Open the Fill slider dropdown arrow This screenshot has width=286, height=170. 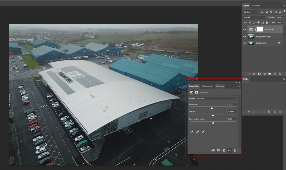pyautogui.click(x=284, y=23)
